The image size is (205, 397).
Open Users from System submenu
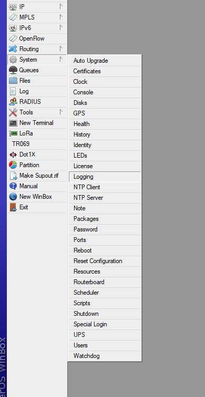(105, 346)
